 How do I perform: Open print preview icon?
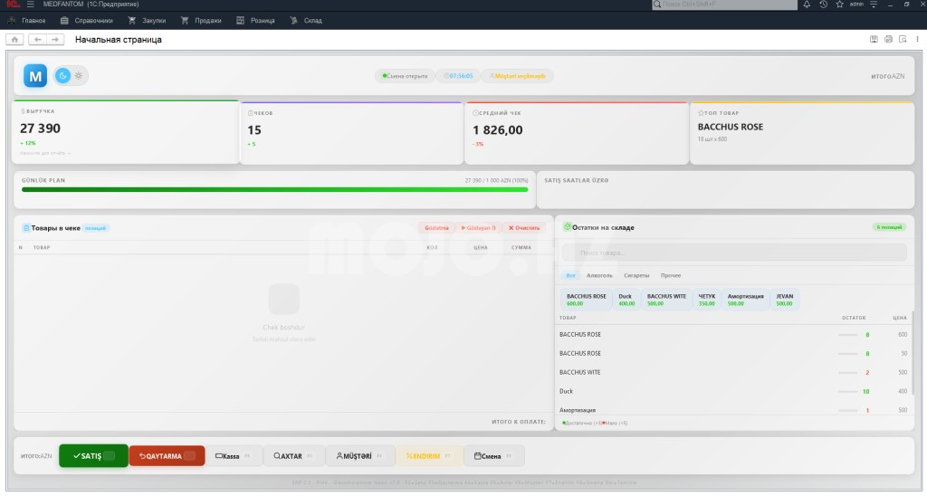pyautogui.click(x=903, y=39)
